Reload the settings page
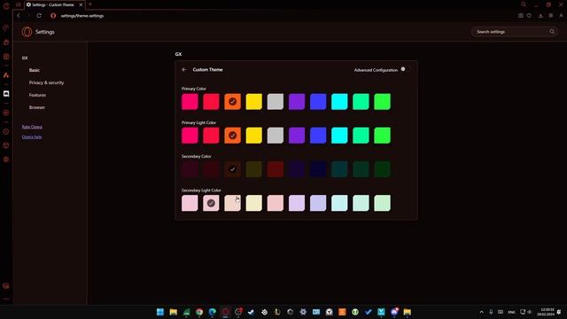Viewport: 567px width, 319px height. (x=39, y=16)
